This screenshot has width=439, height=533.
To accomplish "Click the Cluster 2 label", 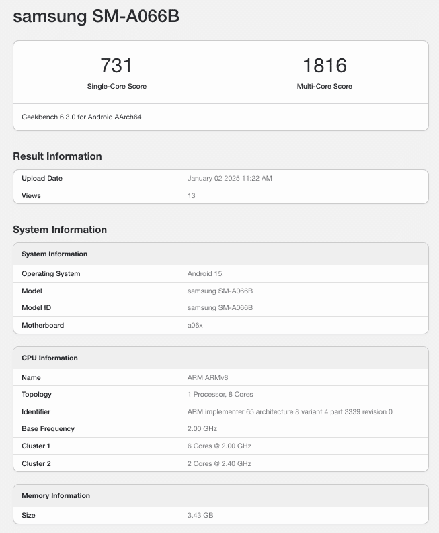I will click(36, 463).
